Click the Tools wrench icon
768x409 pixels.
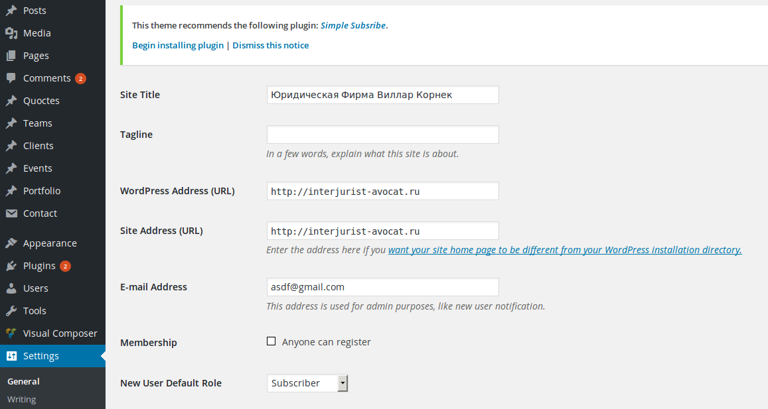pyautogui.click(x=11, y=311)
